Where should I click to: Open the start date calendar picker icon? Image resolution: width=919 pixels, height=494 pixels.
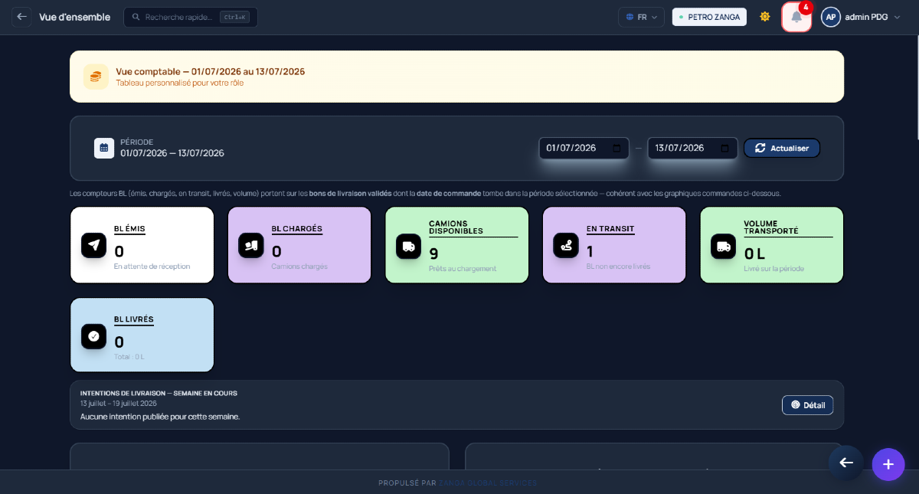pos(616,148)
